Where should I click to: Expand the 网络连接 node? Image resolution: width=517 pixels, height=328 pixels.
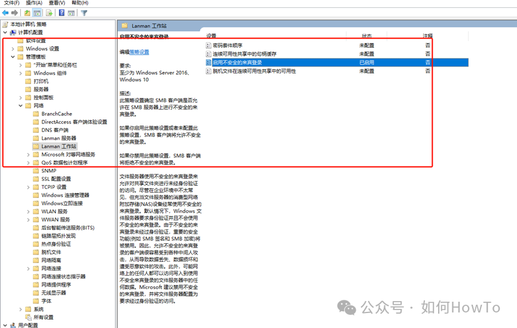(x=28, y=269)
